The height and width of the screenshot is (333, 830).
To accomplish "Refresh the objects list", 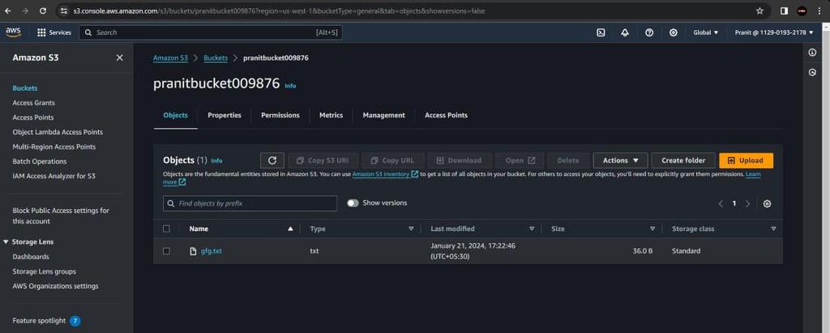I will tap(272, 160).
